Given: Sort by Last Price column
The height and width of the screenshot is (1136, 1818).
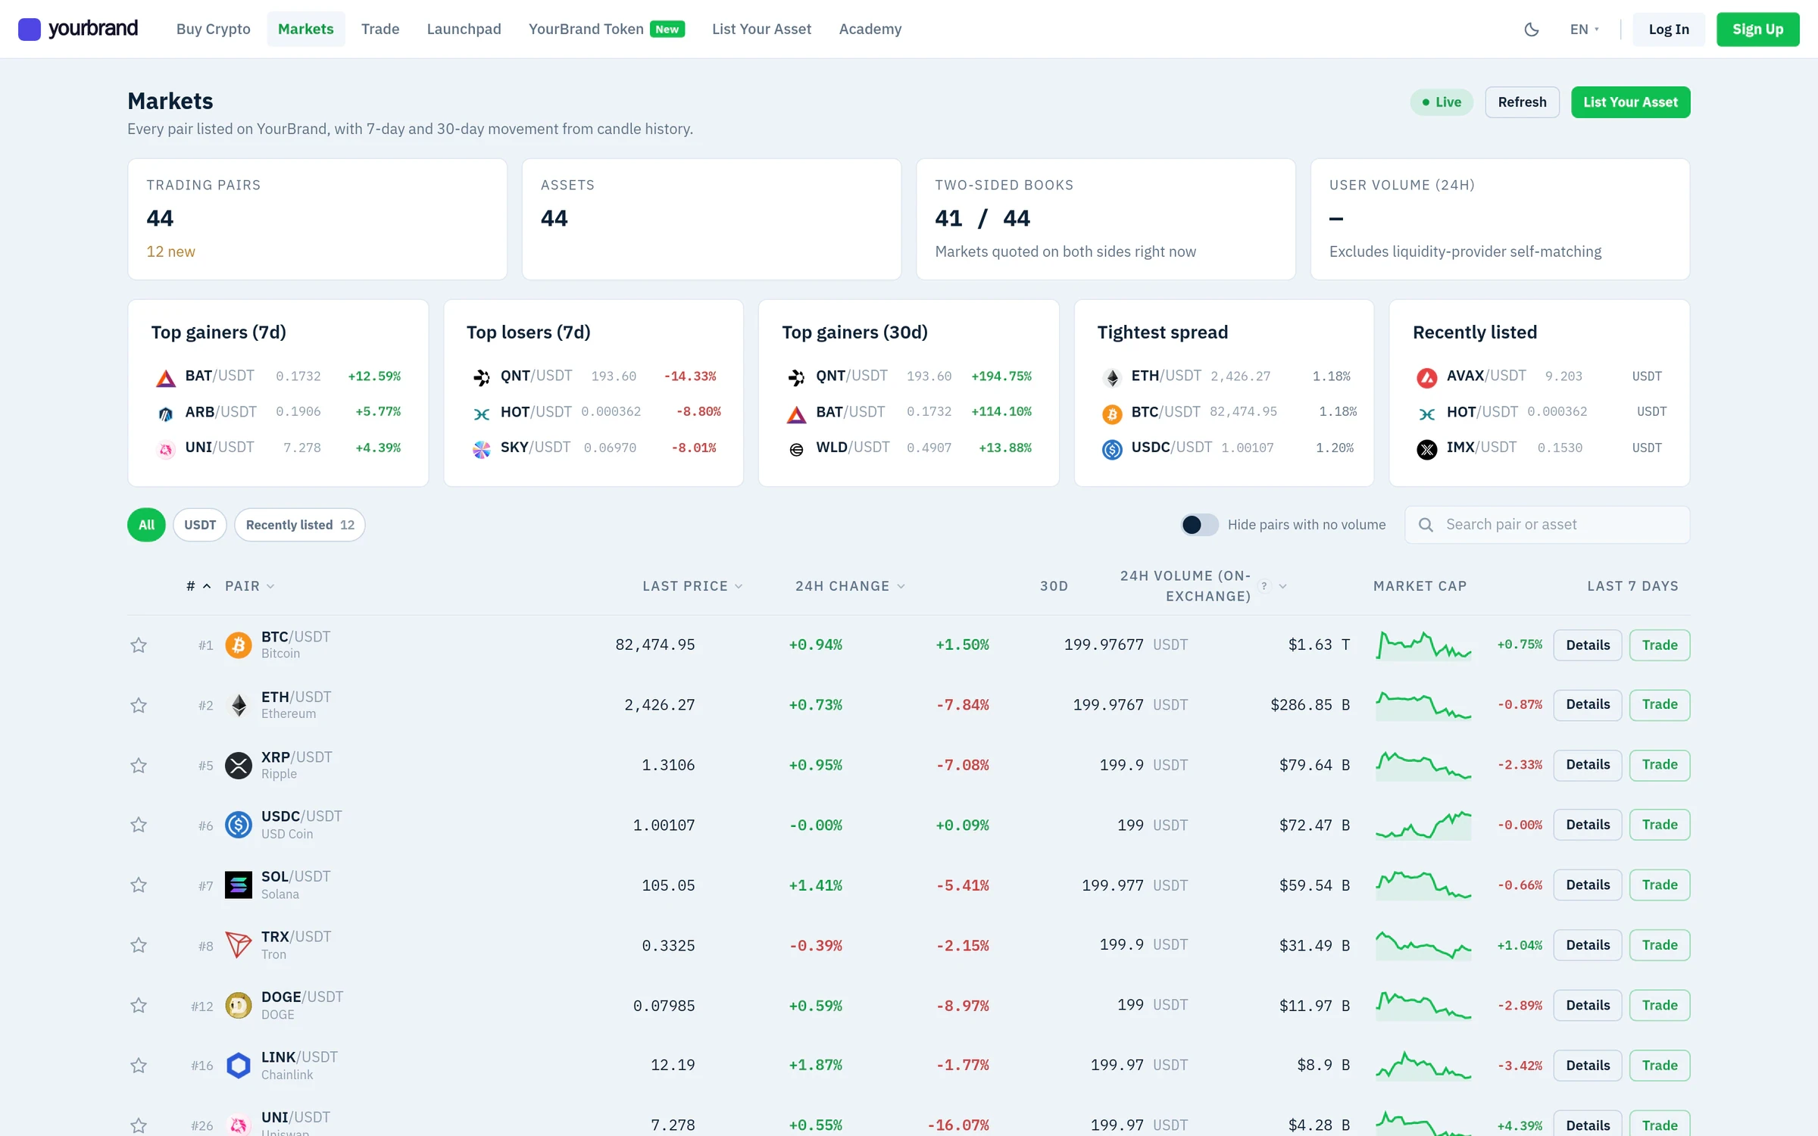Looking at the screenshot, I should pos(692,586).
